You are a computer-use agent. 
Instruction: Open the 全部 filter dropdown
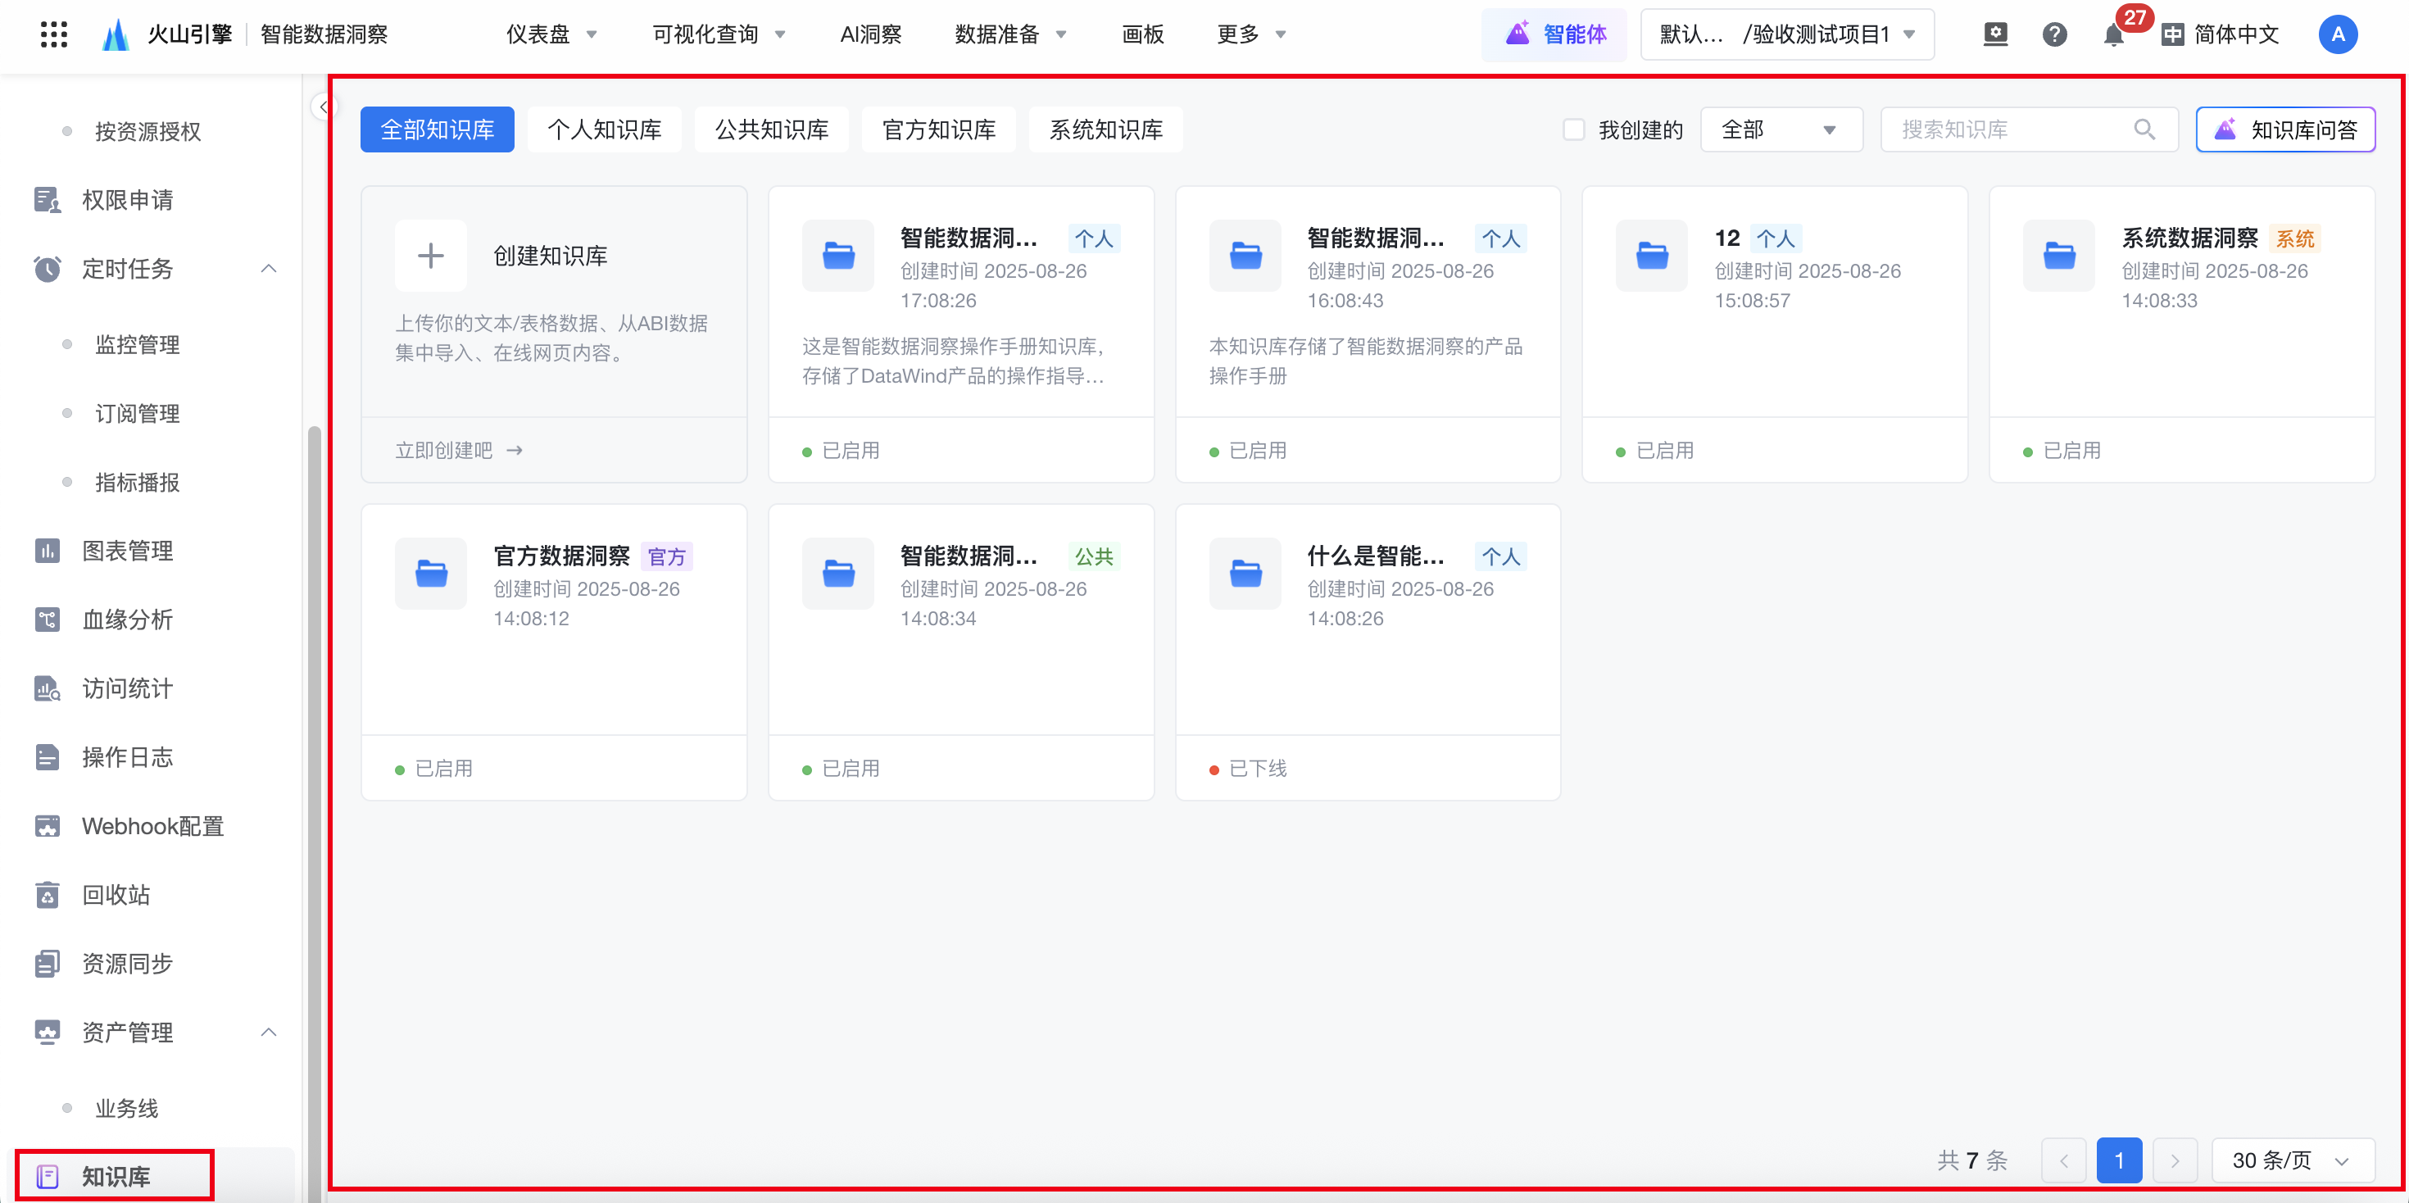[x=1781, y=130]
